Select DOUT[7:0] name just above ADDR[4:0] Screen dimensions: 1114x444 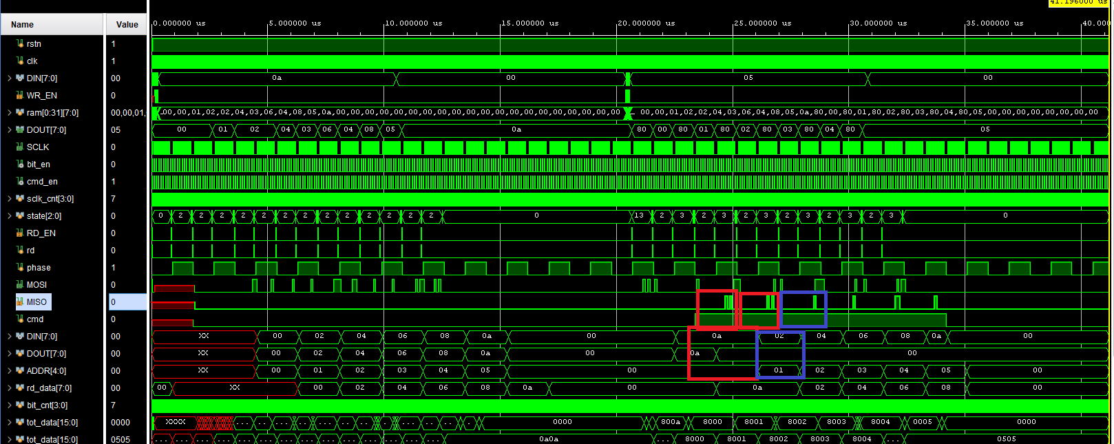pos(47,354)
